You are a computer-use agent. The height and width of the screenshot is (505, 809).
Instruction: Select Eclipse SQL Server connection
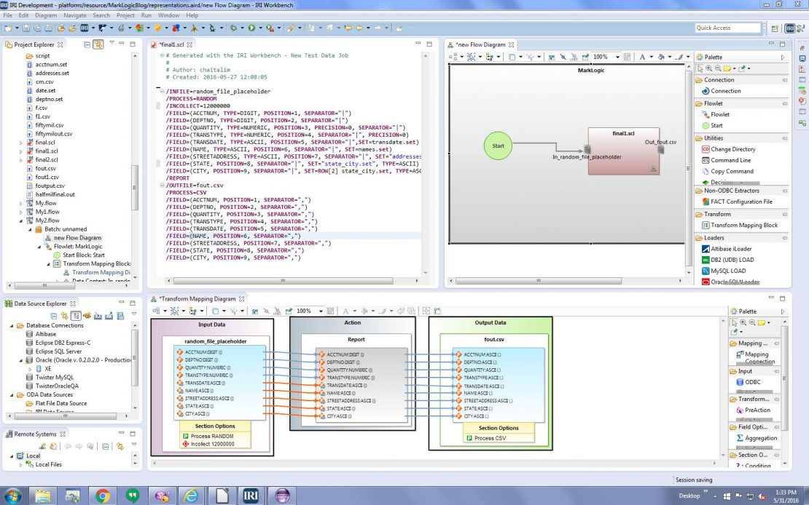tap(54, 351)
